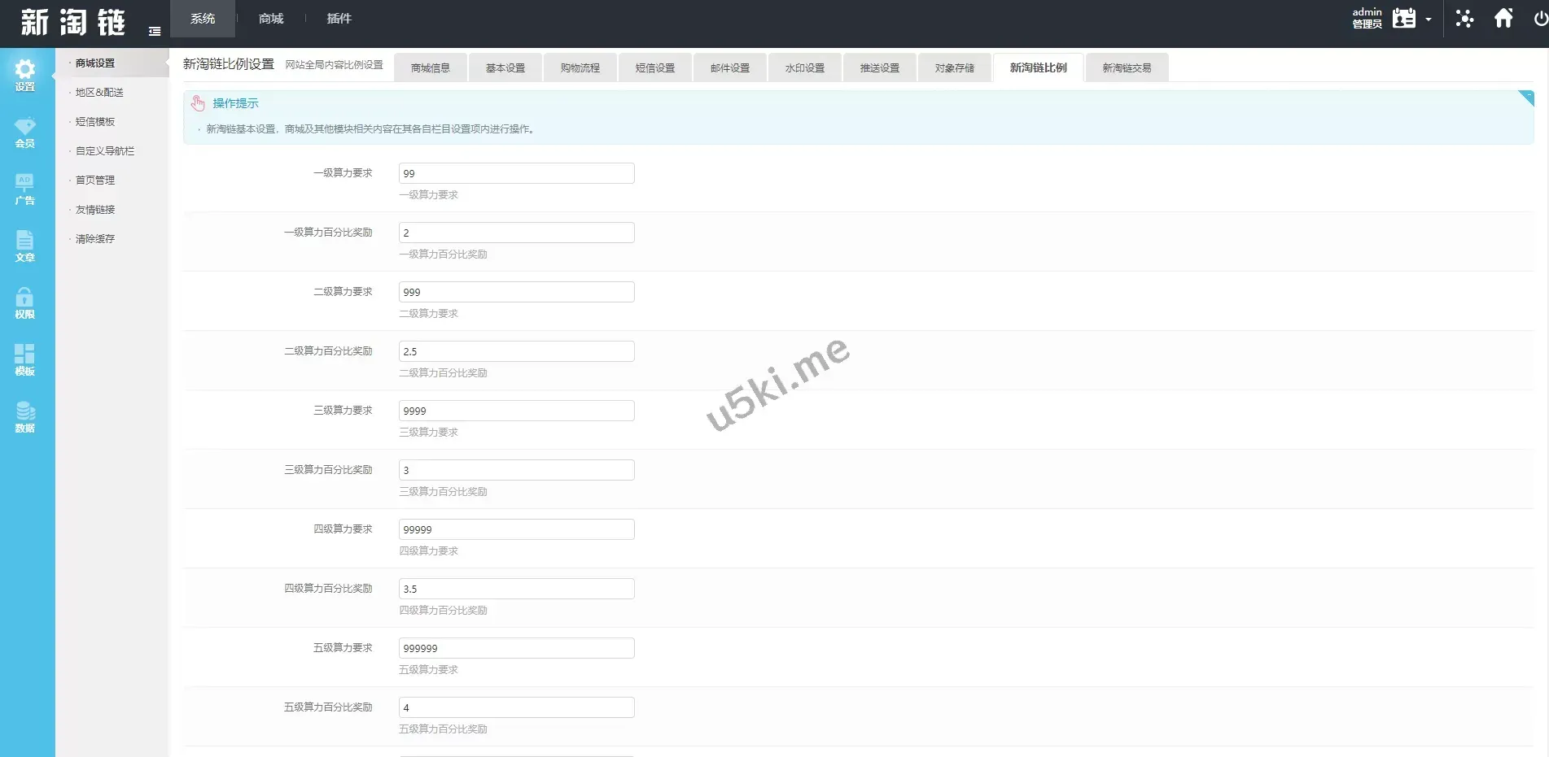Open the 权限 lock icon section
Screen dimensions: 1549x757
pos(25,302)
